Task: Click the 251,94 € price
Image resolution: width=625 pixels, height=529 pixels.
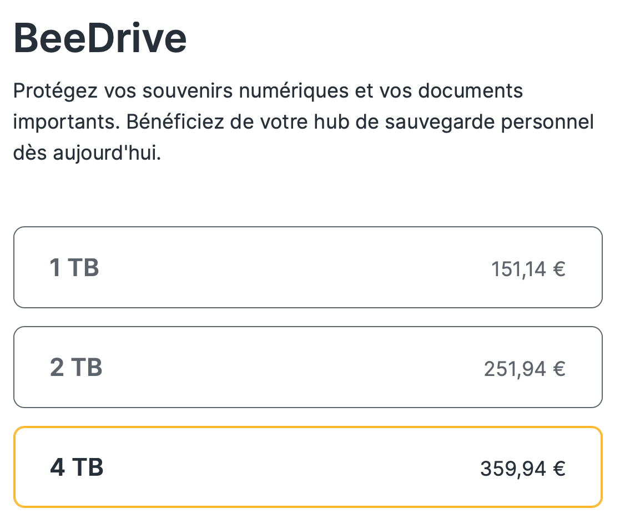Action: click(525, 369)
